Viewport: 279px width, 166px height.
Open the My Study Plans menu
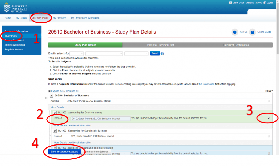click(x=40, y=18)
